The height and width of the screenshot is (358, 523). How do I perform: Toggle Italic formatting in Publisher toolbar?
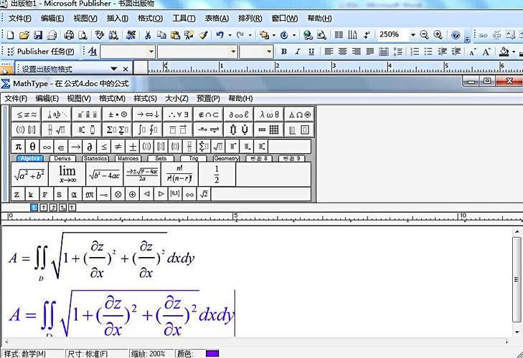pyautogui.click(x=298, y=52)
